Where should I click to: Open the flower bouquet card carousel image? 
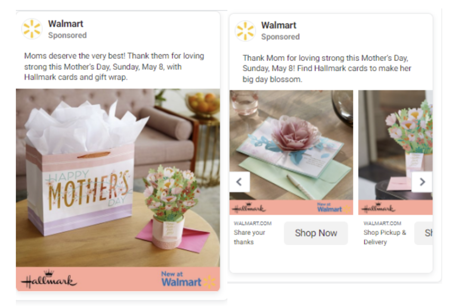tap(395, 145)
